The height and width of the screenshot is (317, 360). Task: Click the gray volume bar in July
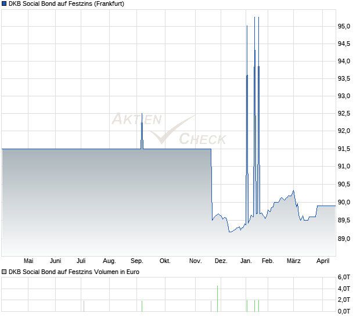(84, 306)
